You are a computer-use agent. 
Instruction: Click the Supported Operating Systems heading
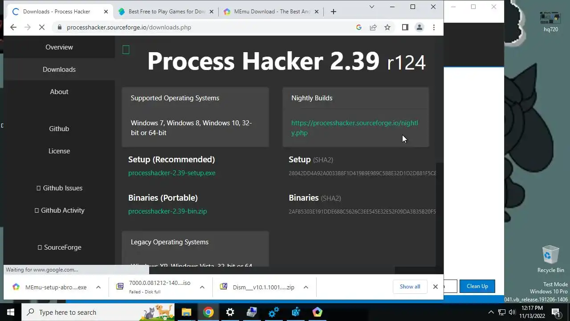point(175,98)
